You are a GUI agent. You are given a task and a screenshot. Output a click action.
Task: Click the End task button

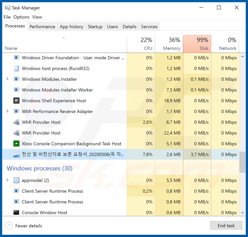pos(226,226)
